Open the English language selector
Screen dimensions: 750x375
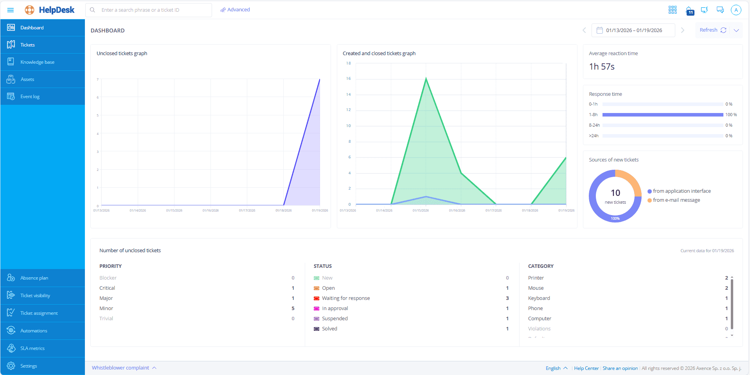556,368
